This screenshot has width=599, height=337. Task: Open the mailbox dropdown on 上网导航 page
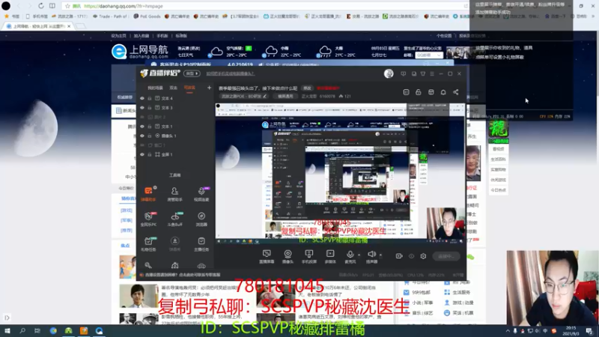(x=429, y=55)
